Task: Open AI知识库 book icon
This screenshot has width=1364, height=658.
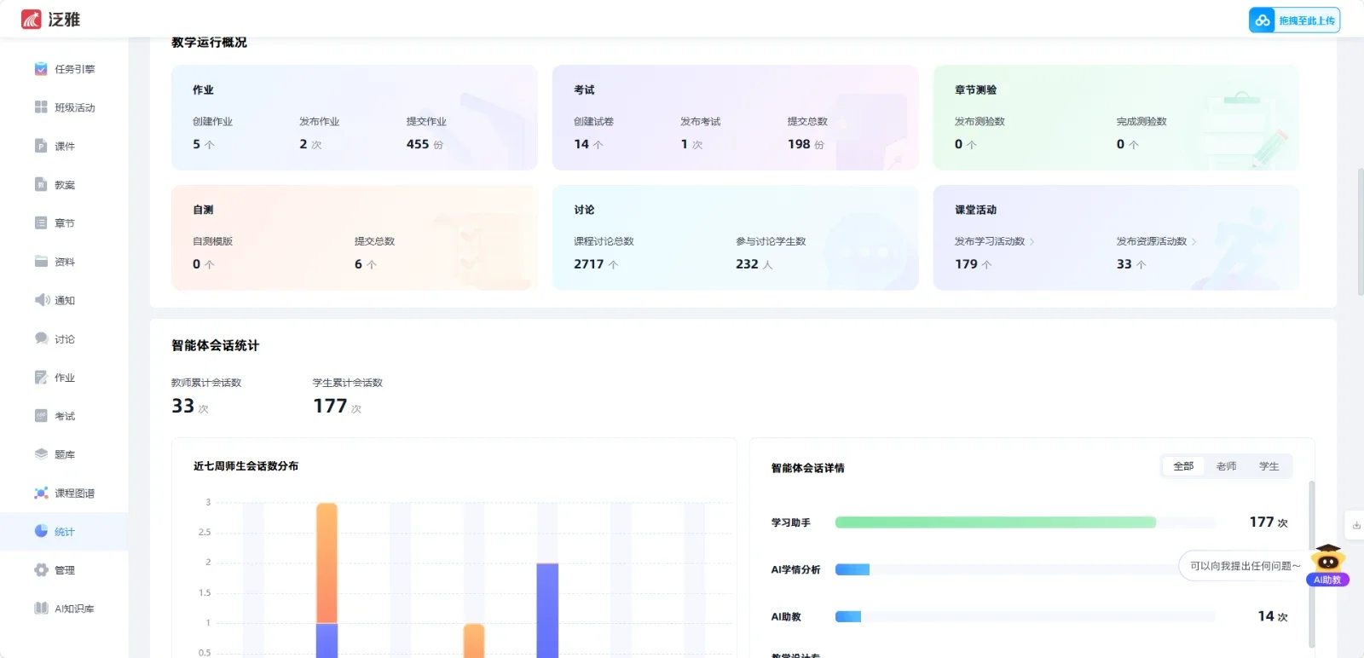Action: click(41, 609)
